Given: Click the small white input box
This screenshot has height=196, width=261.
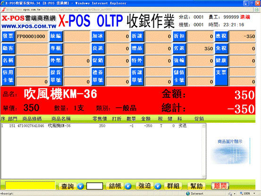Looking at the screenshot, I should pyautogui.click(x=94, y=186).
